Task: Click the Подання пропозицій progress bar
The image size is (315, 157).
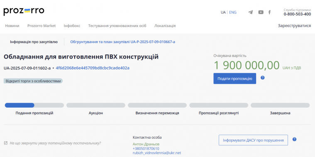Action: tap(34, 105)
